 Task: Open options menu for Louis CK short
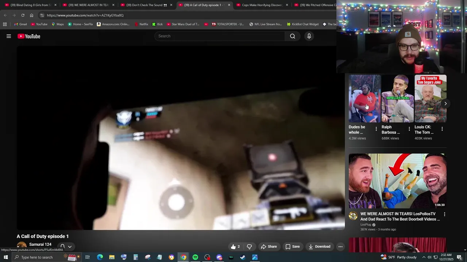point(442,129)
